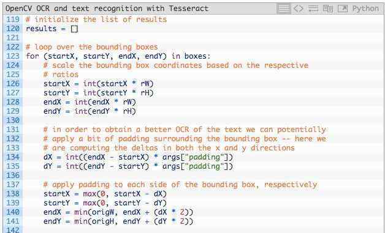Open code in new window icon
The width and height of the screenshot is (385, 233).
point(343,9)
